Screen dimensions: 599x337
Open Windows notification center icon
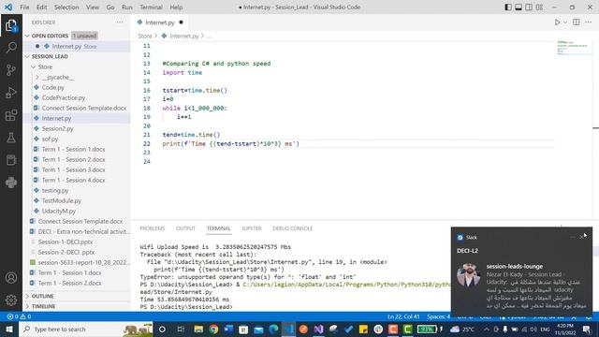click(x=587, y=329)
